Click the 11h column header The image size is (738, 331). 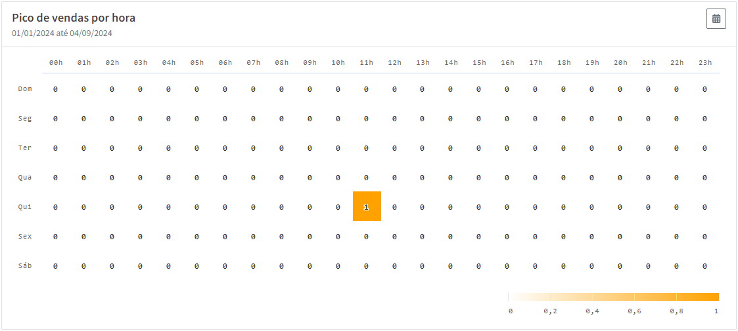point(366,62)
